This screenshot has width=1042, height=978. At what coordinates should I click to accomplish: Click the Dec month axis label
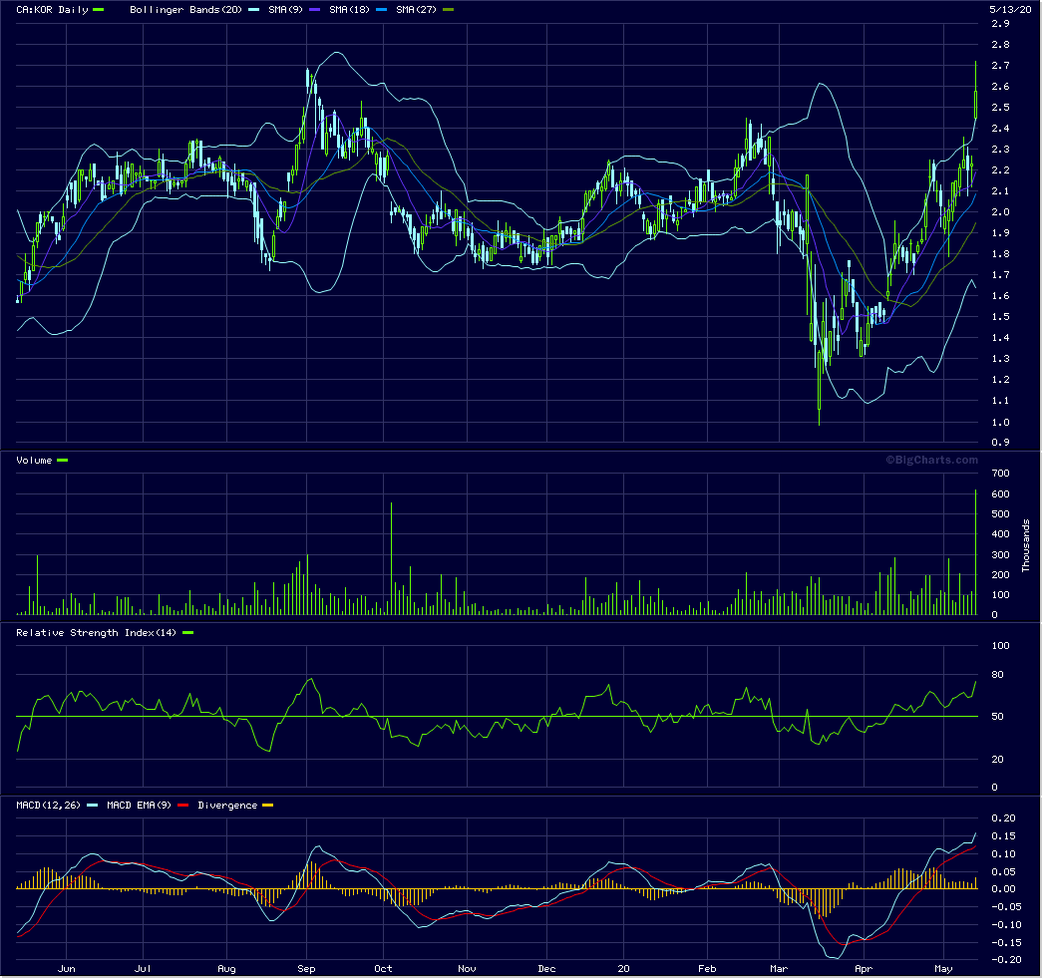pyautogui.click(x=546, y=969)
